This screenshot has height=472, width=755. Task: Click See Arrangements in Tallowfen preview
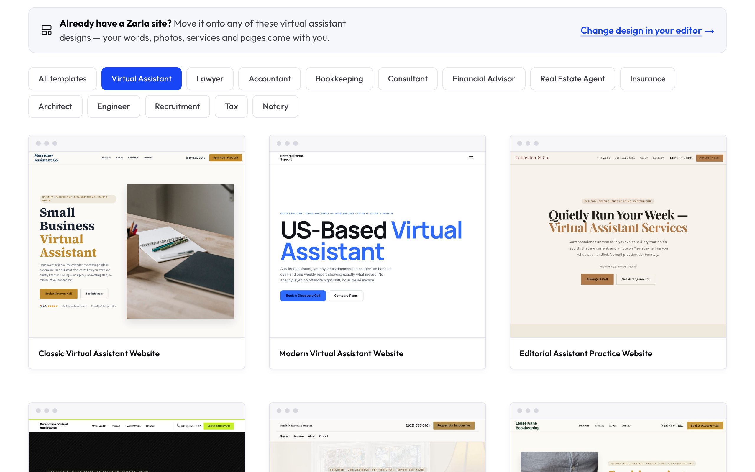[636, 279]
